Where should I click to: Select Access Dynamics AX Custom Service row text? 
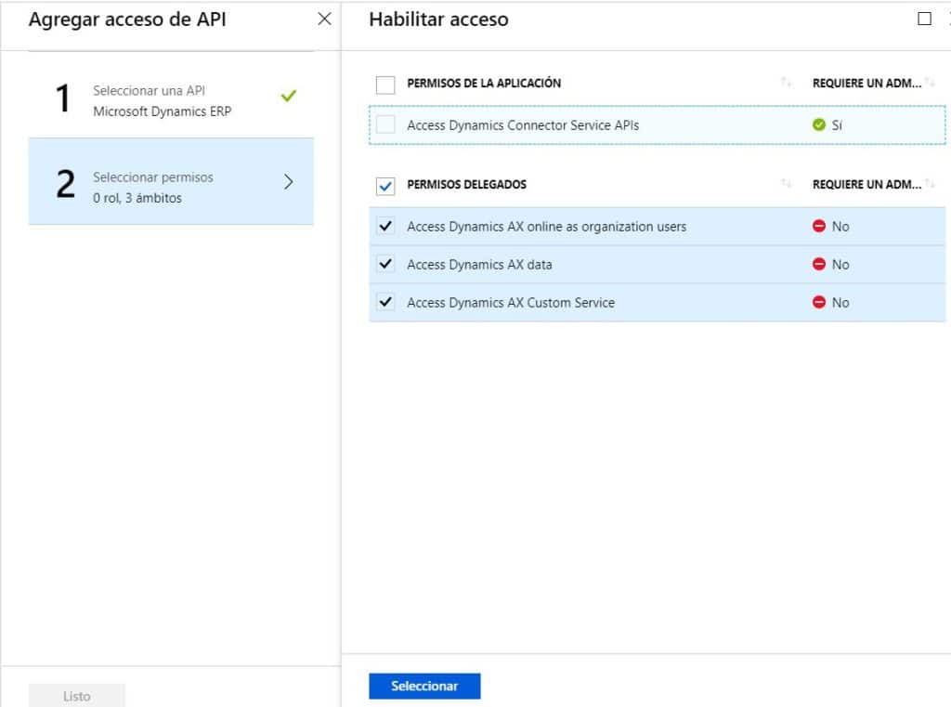[x=511, y=302]
